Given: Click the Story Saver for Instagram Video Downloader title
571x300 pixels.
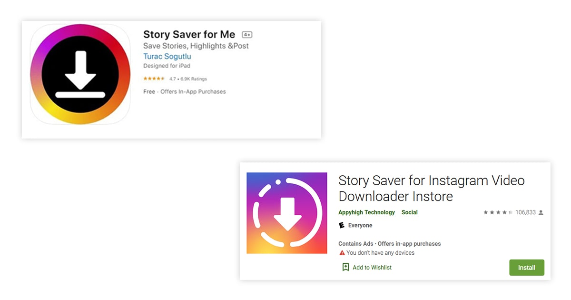Looking at the screenshot, I should [431, 188].
